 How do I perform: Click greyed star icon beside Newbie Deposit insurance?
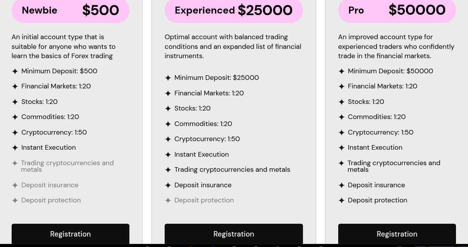click(15, 185)
